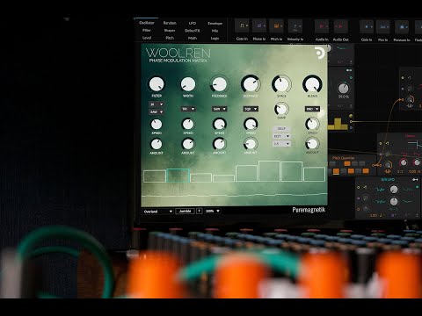Open the DIST dropdown below SELF

pos(281,136)
